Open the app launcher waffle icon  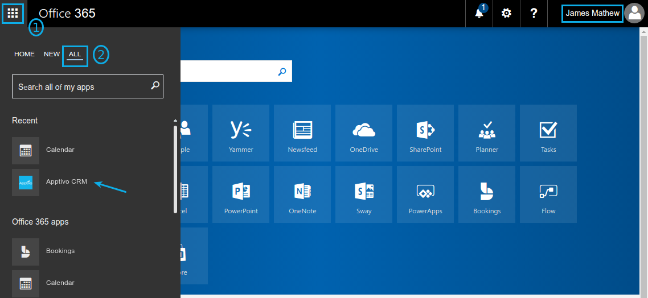pos(13,13)
